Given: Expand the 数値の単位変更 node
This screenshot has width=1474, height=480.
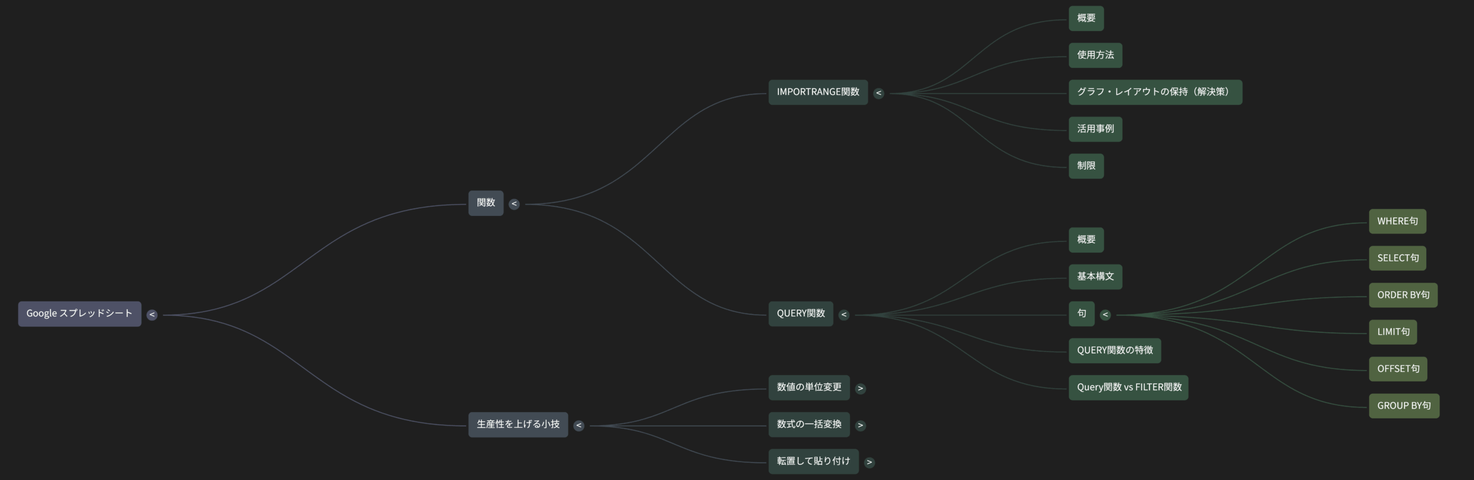Looking at the screenshot, I should pyautogui.click(x=861, y=388).
